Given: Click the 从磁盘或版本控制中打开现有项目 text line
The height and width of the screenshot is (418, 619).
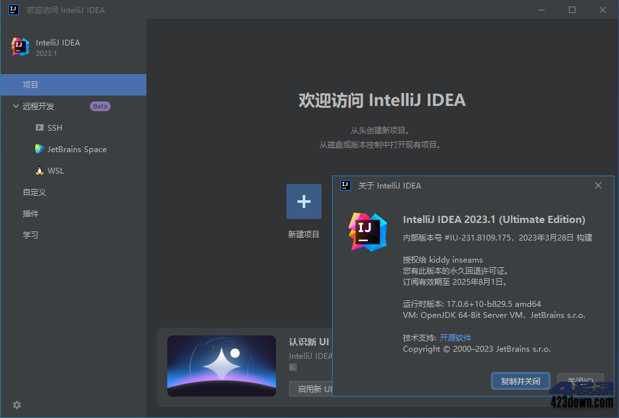Looking at the screenshot, I should click(x=380, y=145).
